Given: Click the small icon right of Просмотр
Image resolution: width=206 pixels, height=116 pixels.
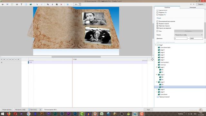Looking at the screenshot, I should pos(41,110).
